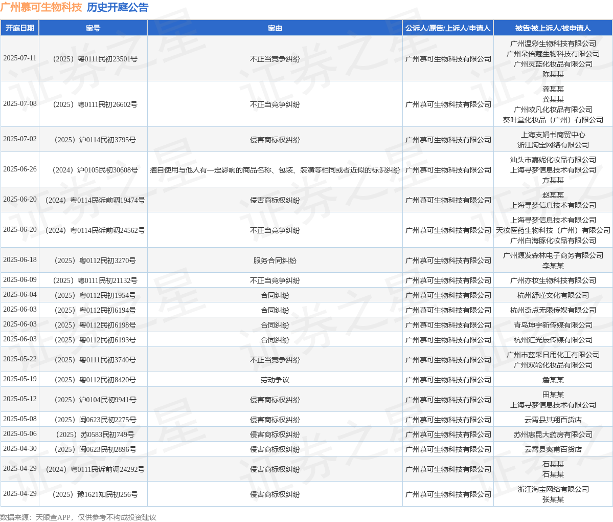Click defendant 杭州汇光辰传媒有限公司

coord(553,340)
